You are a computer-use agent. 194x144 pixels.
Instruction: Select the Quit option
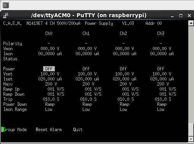78,130
